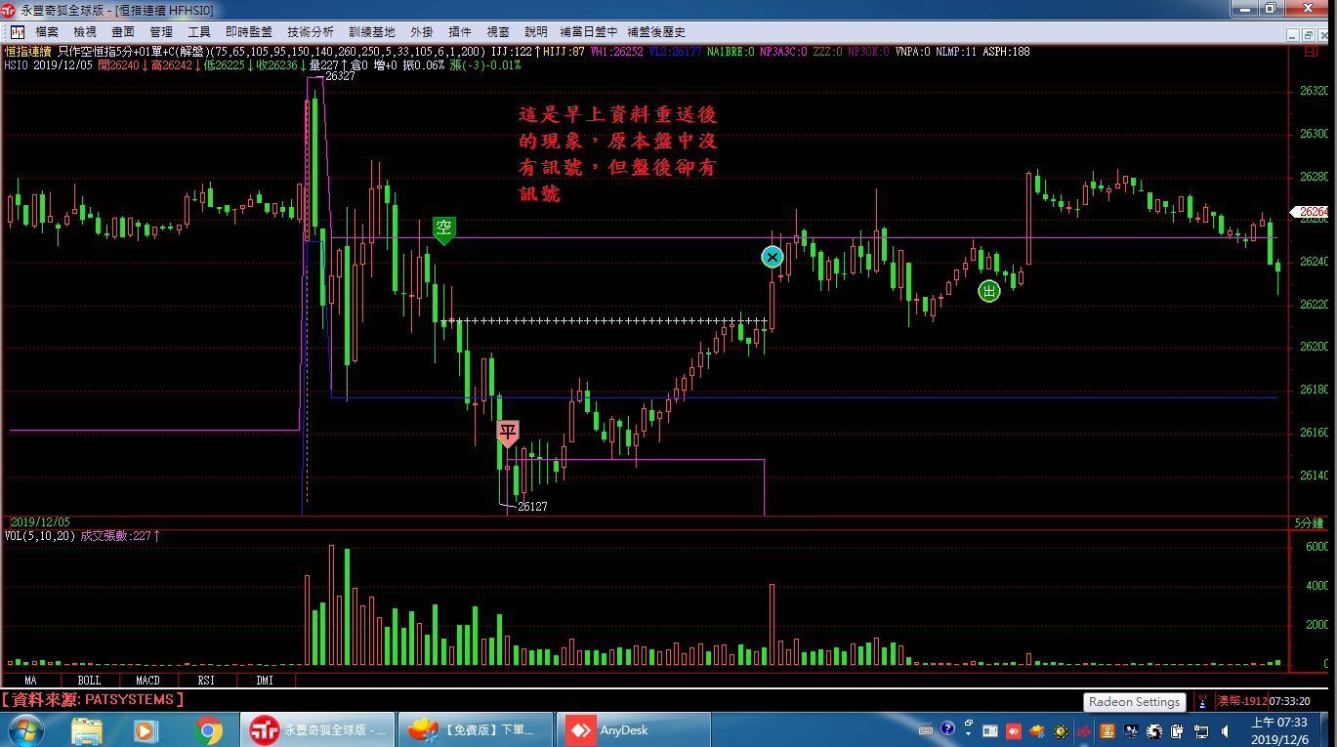Open Google Chrome from the taskbar
The height and width of the screenshot is (747, 1337).
click(208, 729)
